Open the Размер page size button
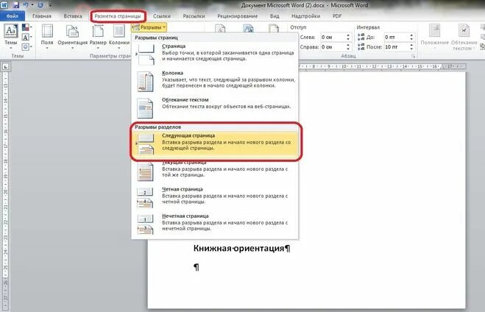Viewport: 485px width, 312px height. pos(98,37)
